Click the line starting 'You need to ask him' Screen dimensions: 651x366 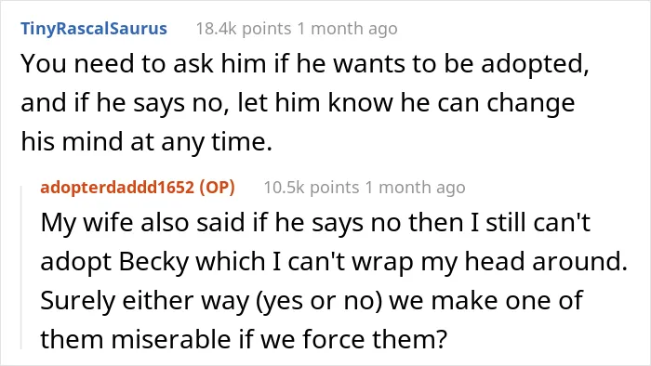(x=305, y=65)
